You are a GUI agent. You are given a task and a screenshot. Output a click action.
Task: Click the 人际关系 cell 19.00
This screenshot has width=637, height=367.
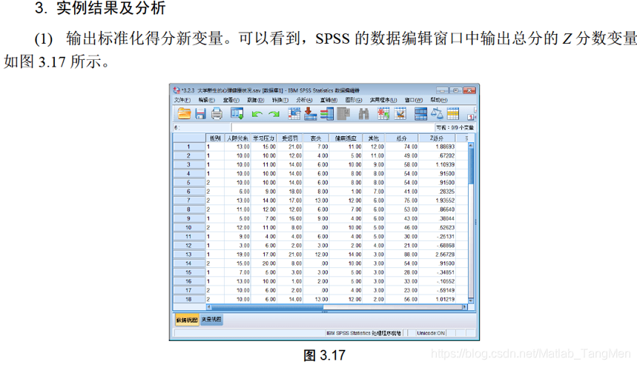pyautogui.click(x=237, y=255)
